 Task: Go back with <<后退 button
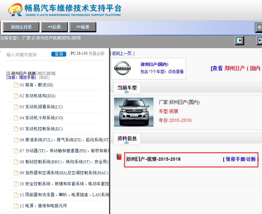click(55, 27)
